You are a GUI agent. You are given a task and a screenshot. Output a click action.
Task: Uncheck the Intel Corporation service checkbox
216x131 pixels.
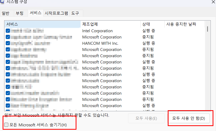[x=8, y=31]
